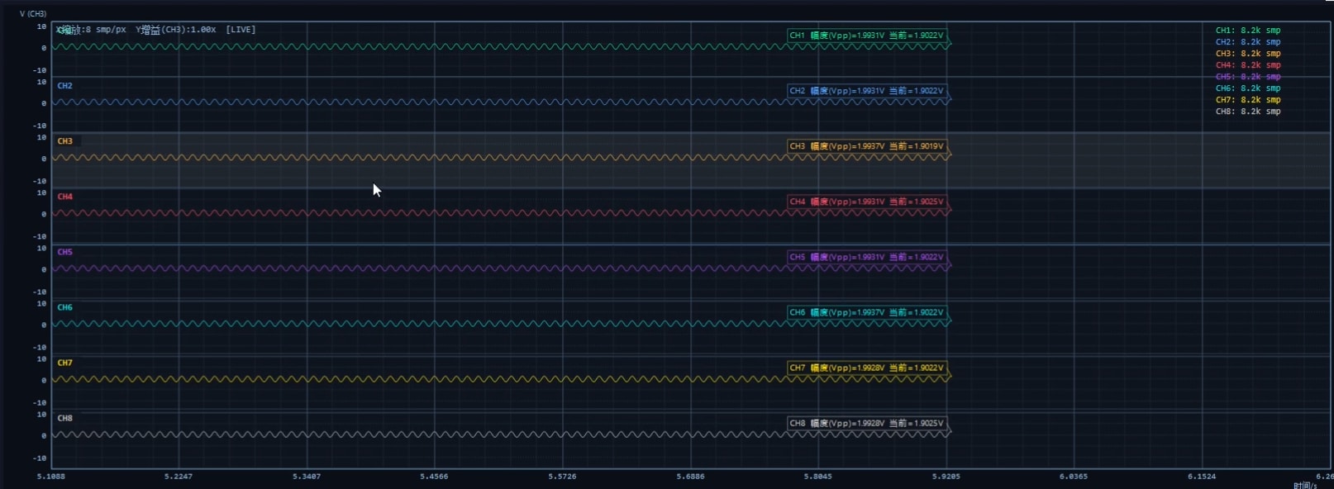
Task: Click the 'V (CH3)' axis title
Action: click(33, 14)
